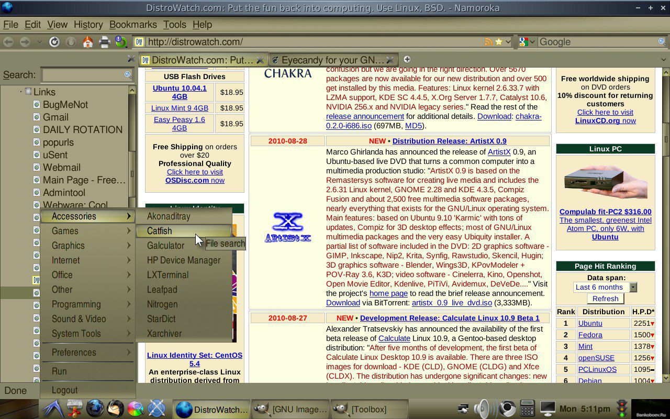
Task: Choose Logout from the start menu
Action: tap(87, 390)
